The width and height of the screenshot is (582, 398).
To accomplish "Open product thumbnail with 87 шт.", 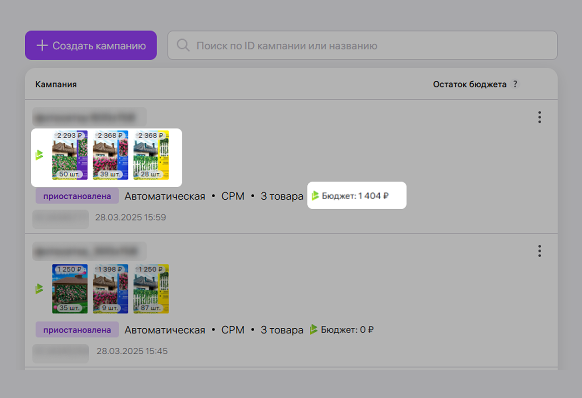I will click(x=151, y=289).
